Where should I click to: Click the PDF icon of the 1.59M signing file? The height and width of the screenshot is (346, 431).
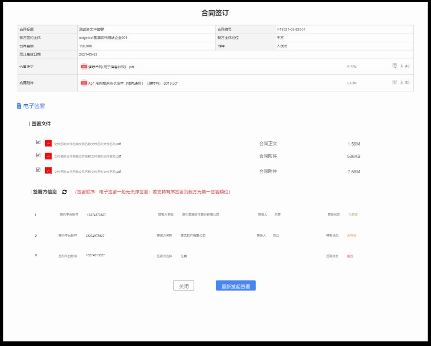click(x=48, y=143)
